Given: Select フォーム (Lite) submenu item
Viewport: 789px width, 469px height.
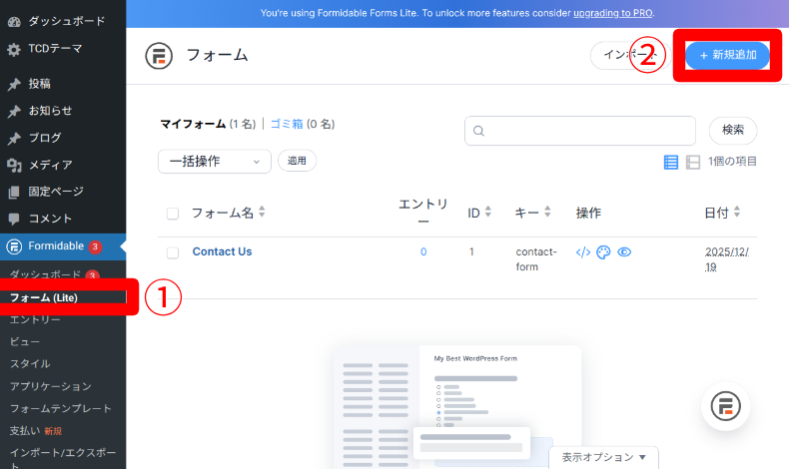Looking at the screenshot, I should click(x=44, y=297).
